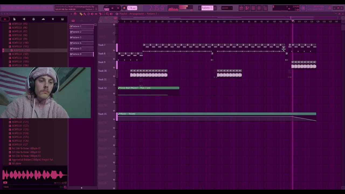Select ACAPELLA (102) sample in browser
The width and height of the screenshot is (345, 194).
point(22,50)
